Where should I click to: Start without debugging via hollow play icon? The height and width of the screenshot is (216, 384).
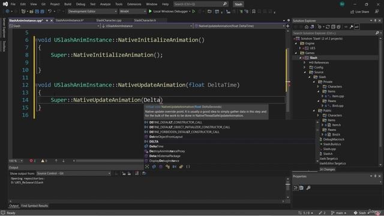194,11
